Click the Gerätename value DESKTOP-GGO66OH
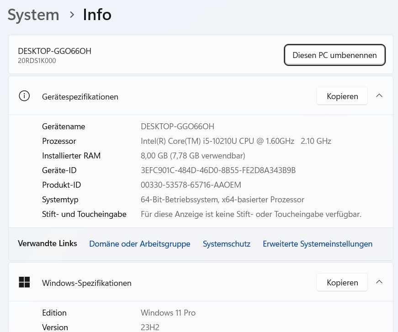Screen dimensions: 398x332 point(177,126)
